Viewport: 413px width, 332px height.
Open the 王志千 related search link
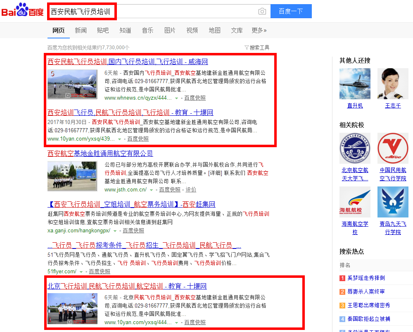[x=393, y=106]
